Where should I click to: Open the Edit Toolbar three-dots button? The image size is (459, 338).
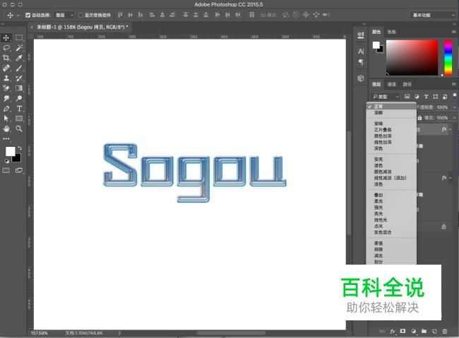6,139
